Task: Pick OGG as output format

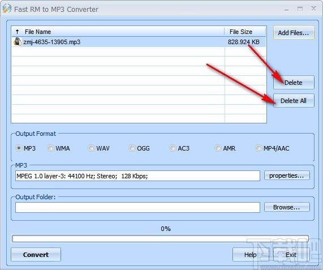Action: (x=132, y=148)
